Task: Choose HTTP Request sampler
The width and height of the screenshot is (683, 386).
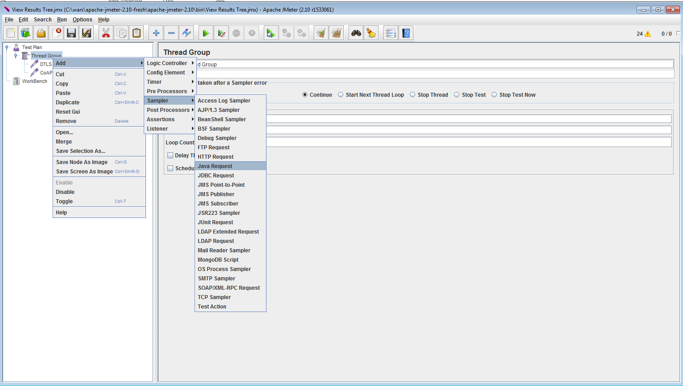Action: [x=230, y=157]
